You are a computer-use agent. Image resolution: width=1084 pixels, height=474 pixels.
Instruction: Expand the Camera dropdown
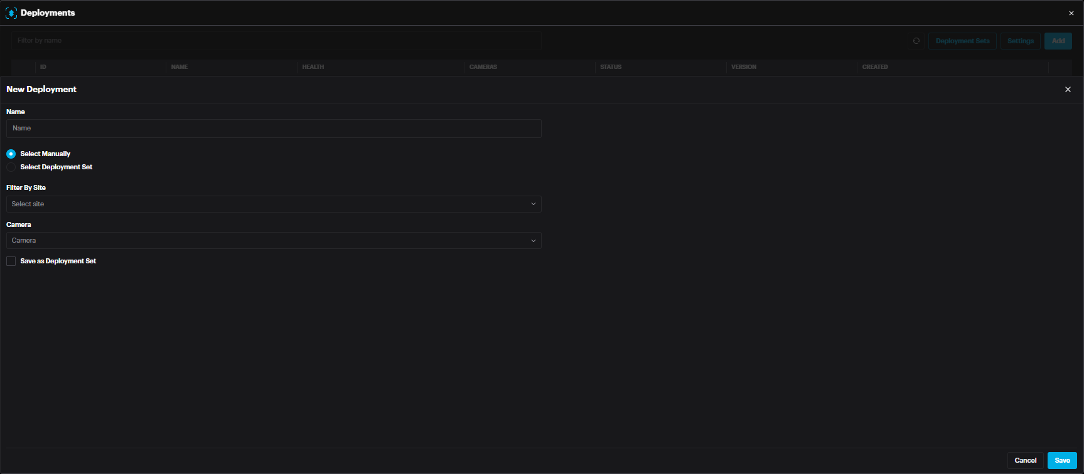coord(273,240)
